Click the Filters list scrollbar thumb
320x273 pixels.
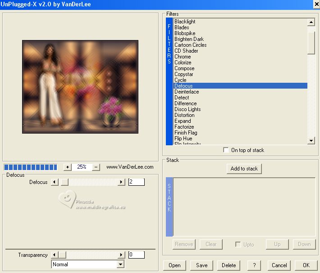click(311, 43)
